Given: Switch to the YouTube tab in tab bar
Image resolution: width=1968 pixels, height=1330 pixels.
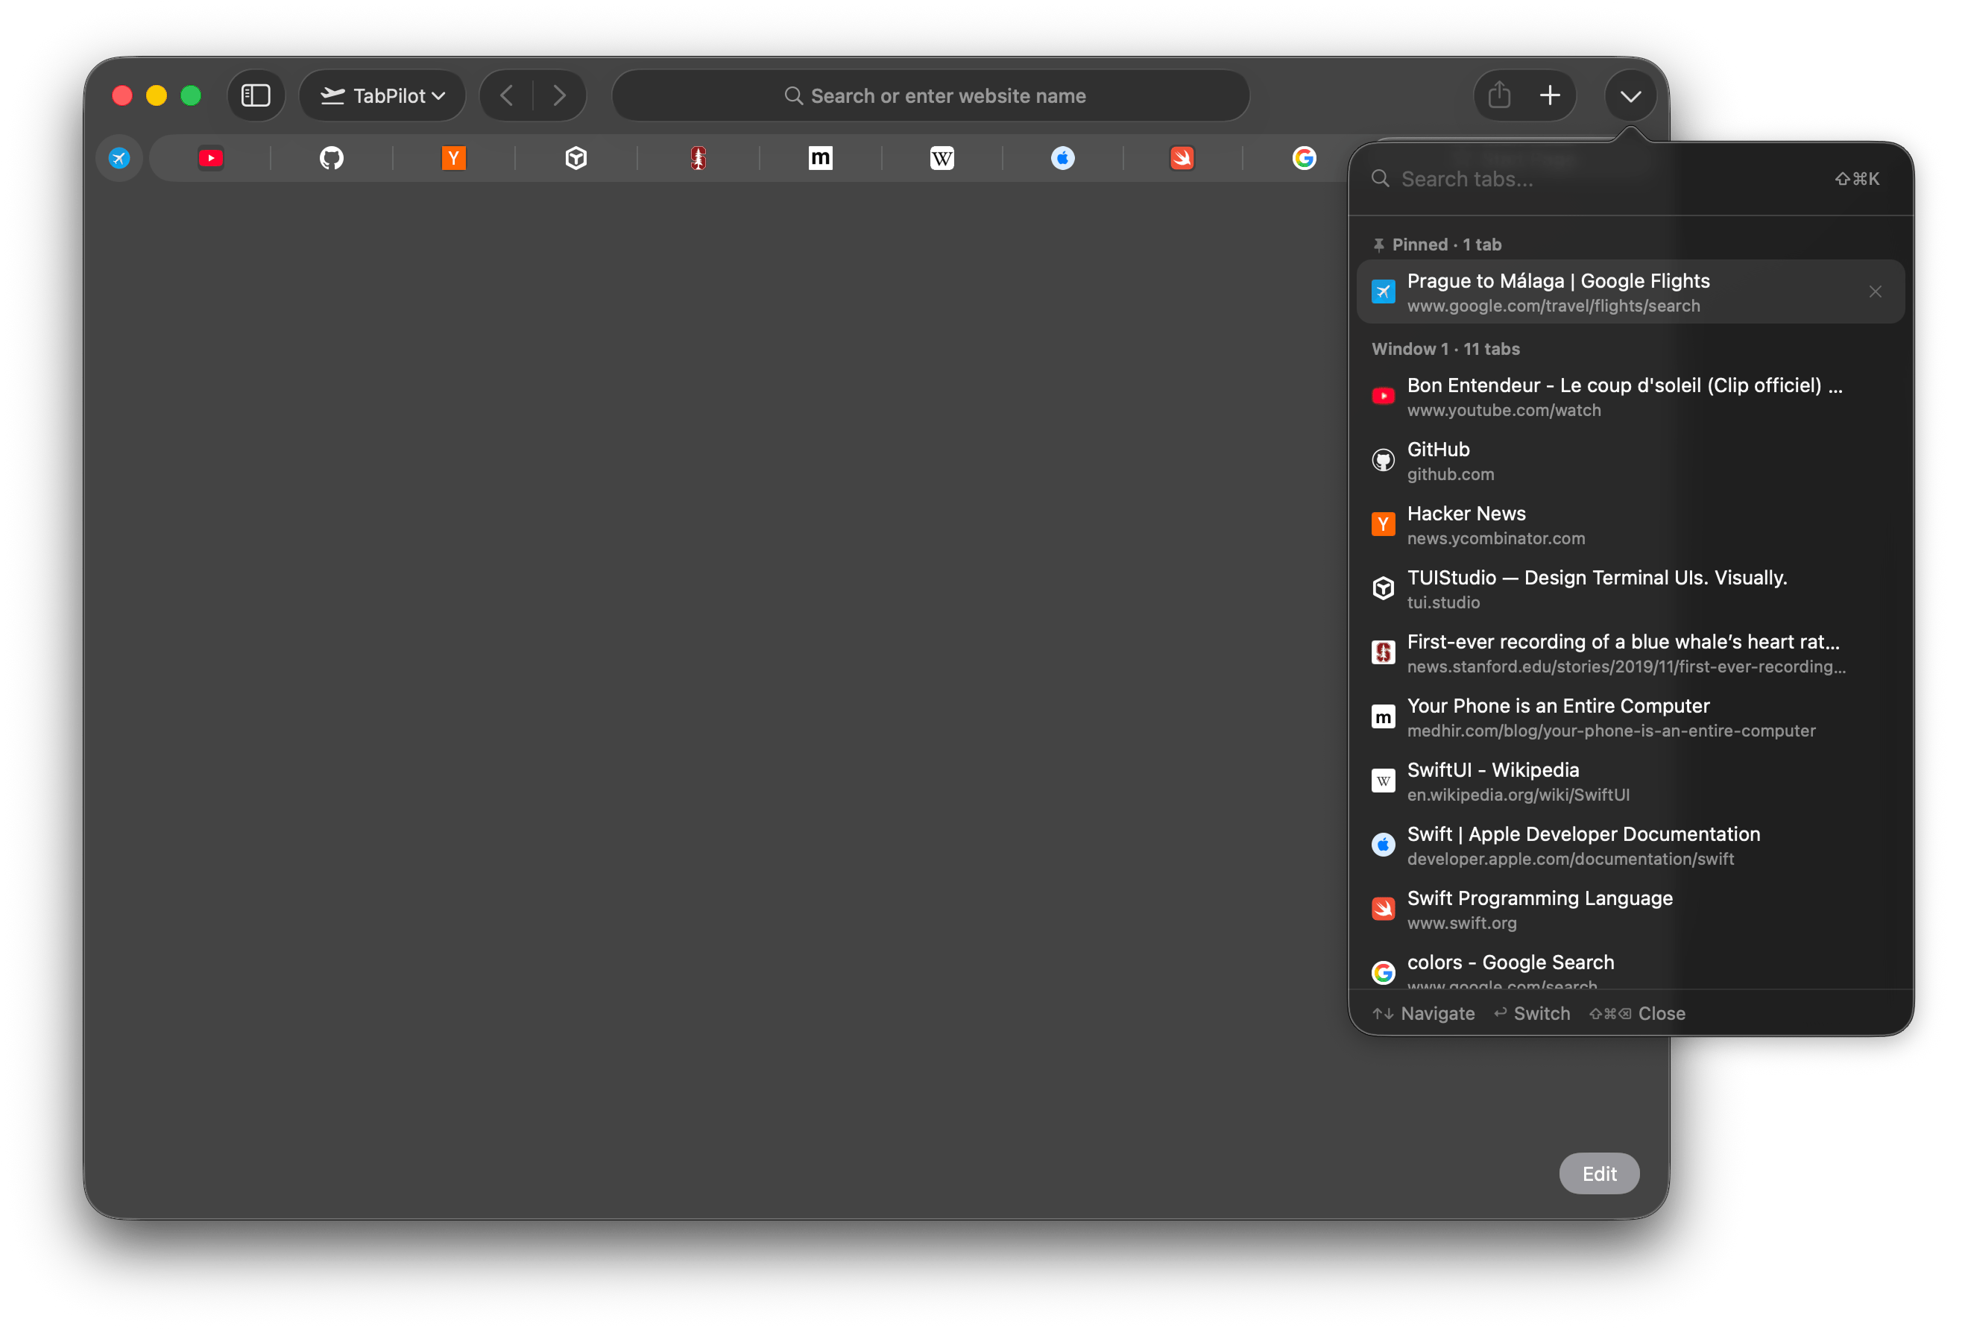Looking at the screenshot, I should (x=211, y=158).
